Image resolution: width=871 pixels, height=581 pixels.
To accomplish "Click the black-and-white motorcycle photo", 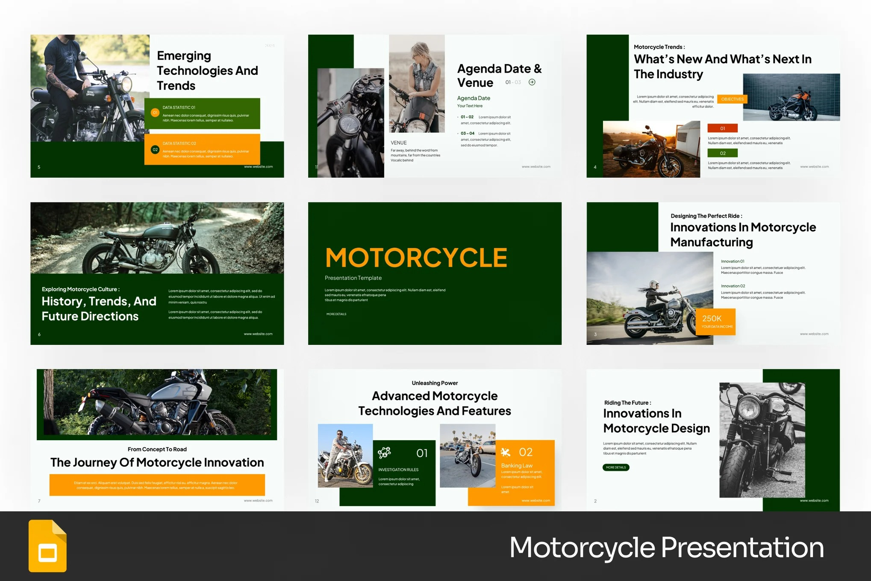I will click(x=762, y=440).
